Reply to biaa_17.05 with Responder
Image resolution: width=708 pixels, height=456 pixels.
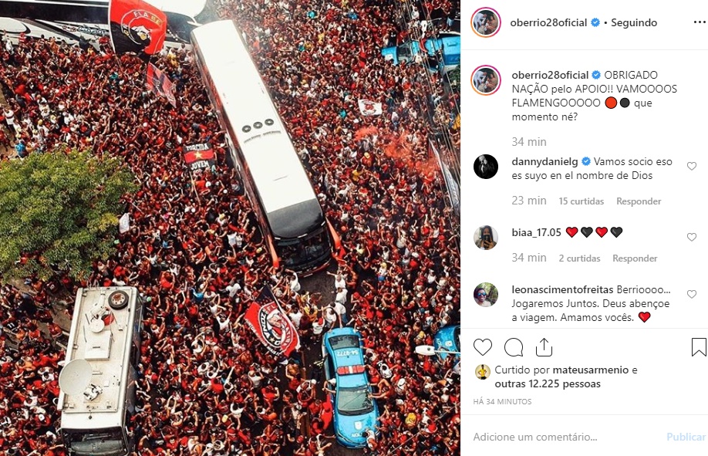pyautogui.click(x=635, y=258)
